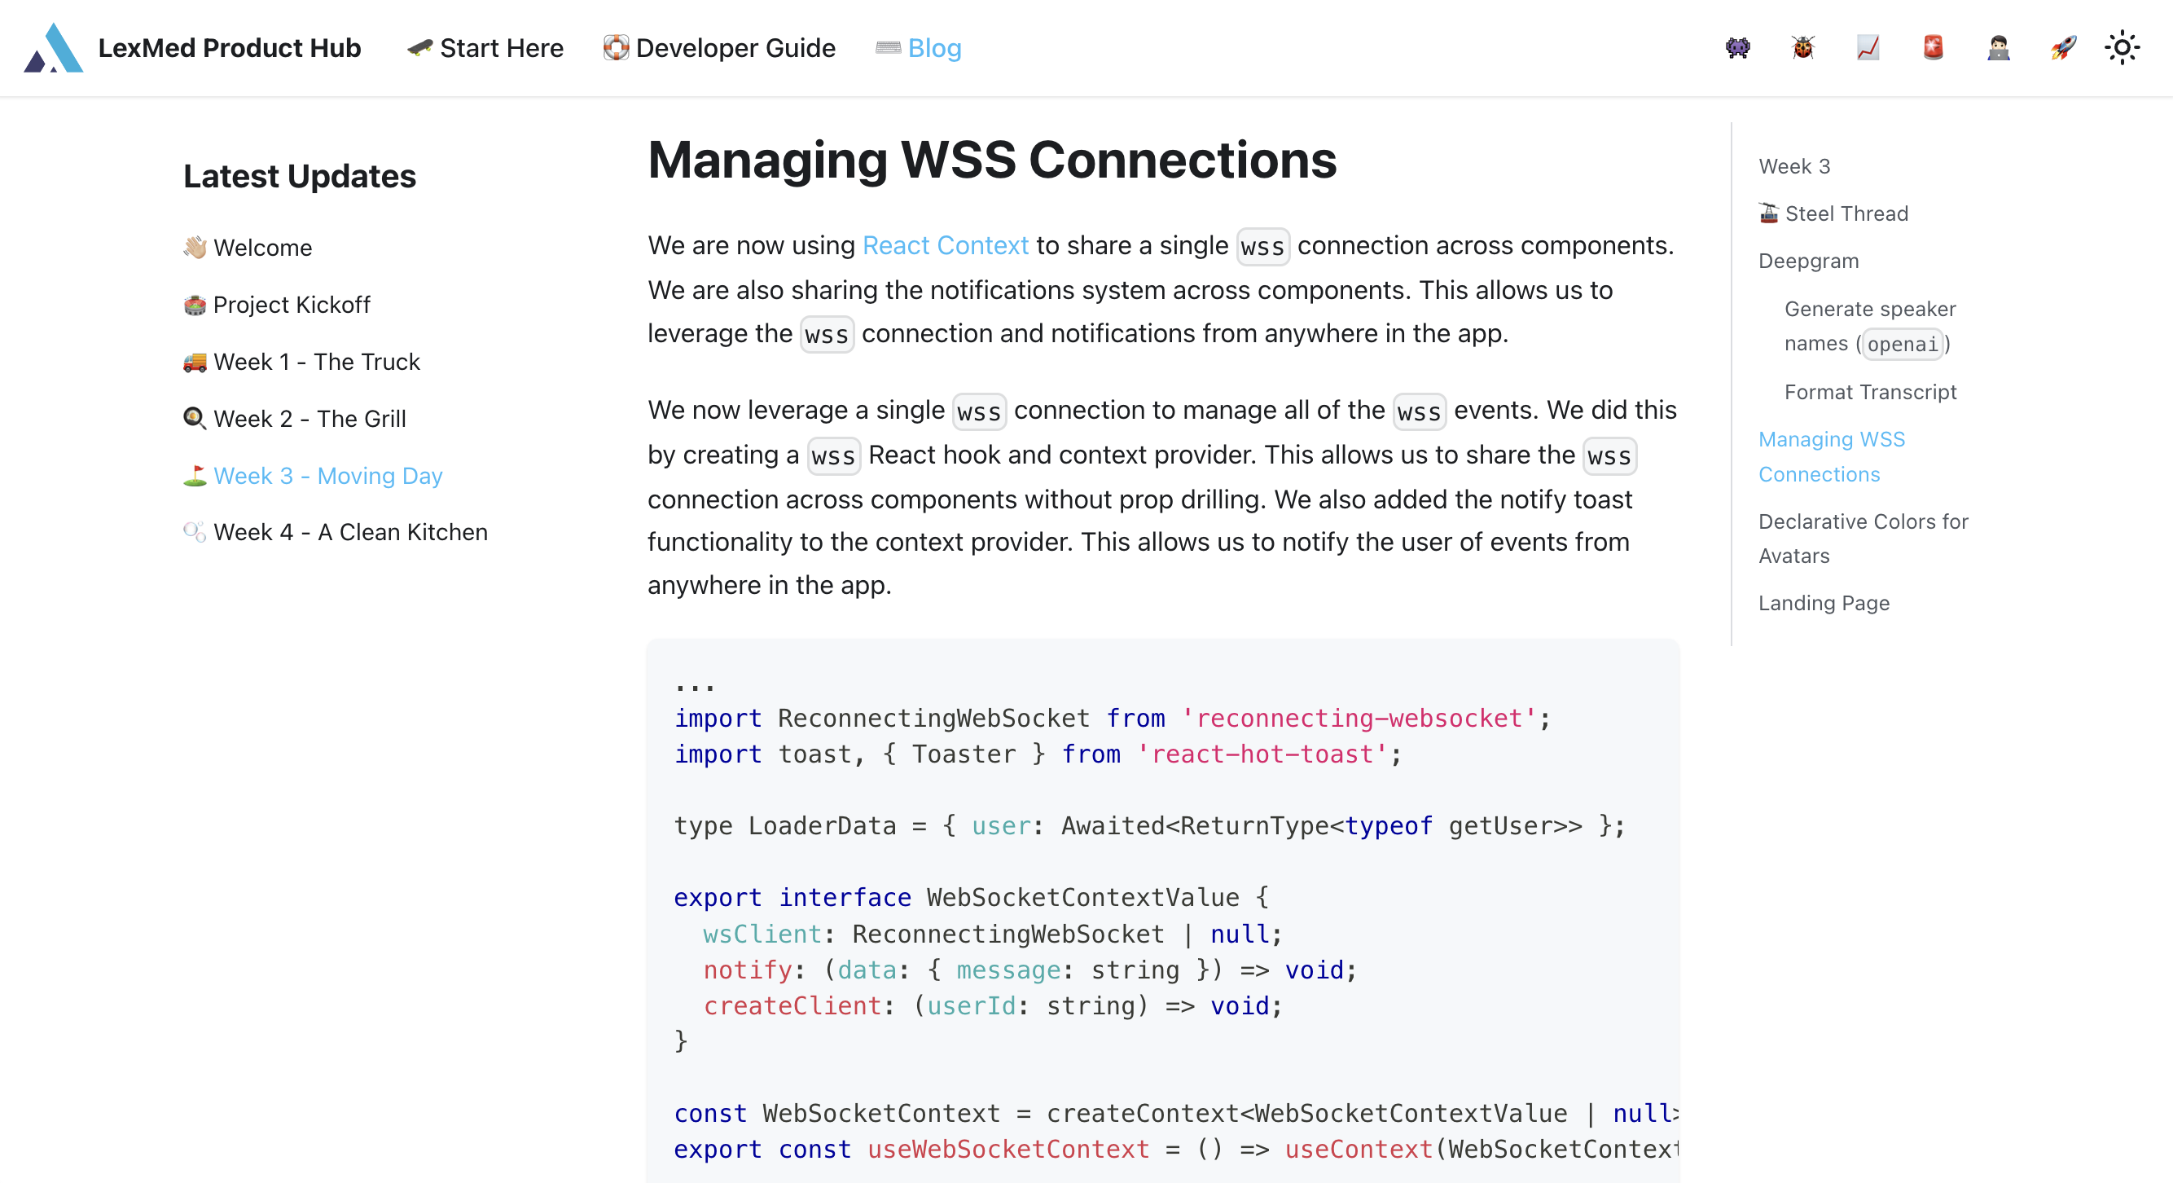Click the Start Here navigation item
This screenshot has height=1183, width=2173.
pos(486,48)
